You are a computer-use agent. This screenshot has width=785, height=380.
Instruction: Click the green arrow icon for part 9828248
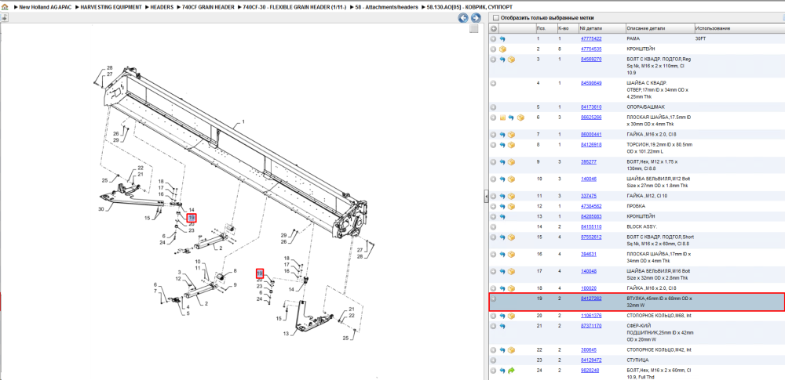tap(511, 371)
